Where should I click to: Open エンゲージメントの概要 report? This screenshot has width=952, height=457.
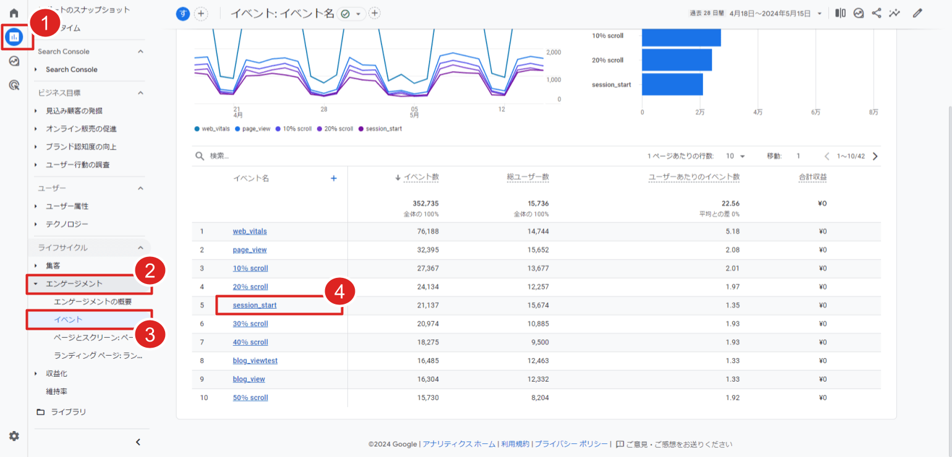[93, 301]
